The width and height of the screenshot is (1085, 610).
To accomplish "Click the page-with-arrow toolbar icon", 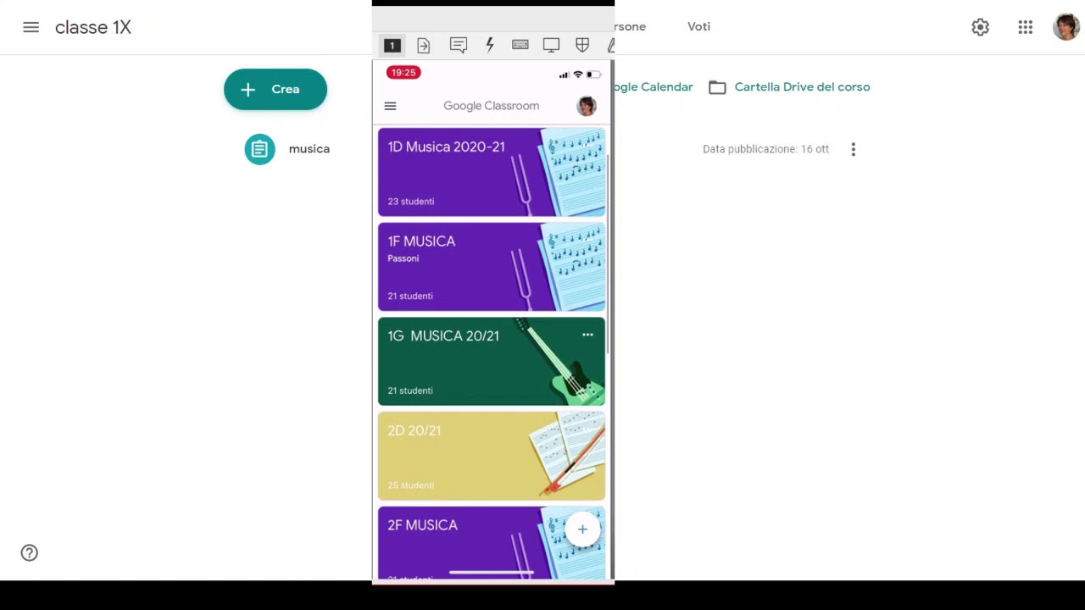I will point(424,46).
